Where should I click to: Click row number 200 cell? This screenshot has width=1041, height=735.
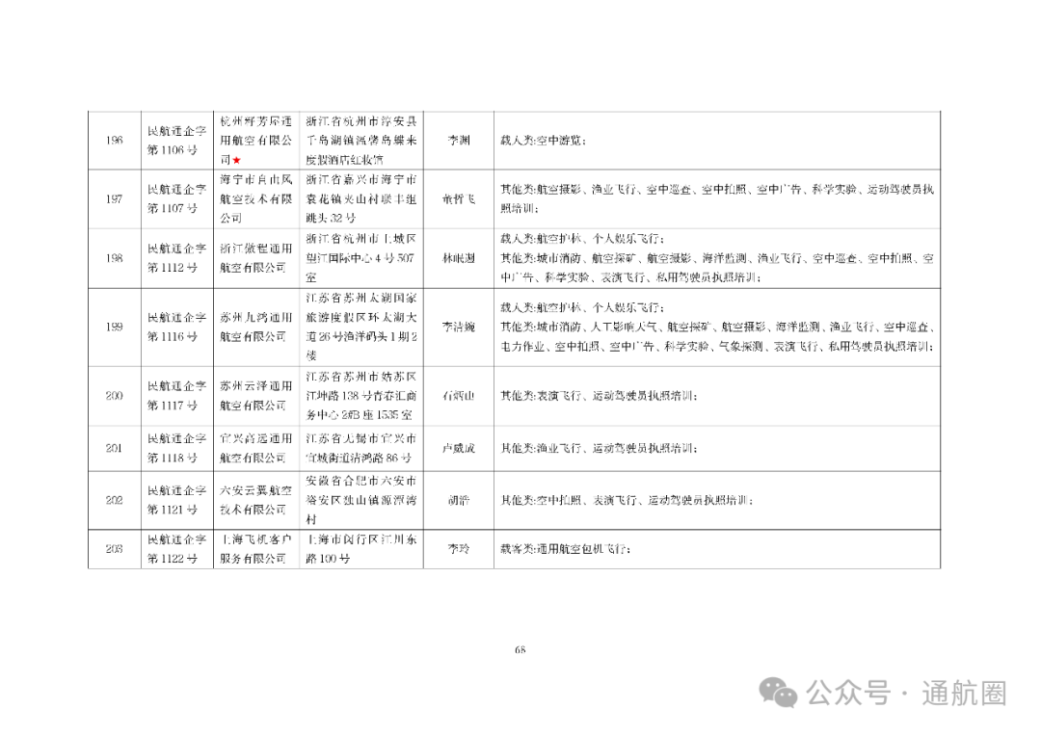coord(114,395)
